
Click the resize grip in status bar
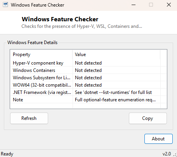[x=175, y=154]
